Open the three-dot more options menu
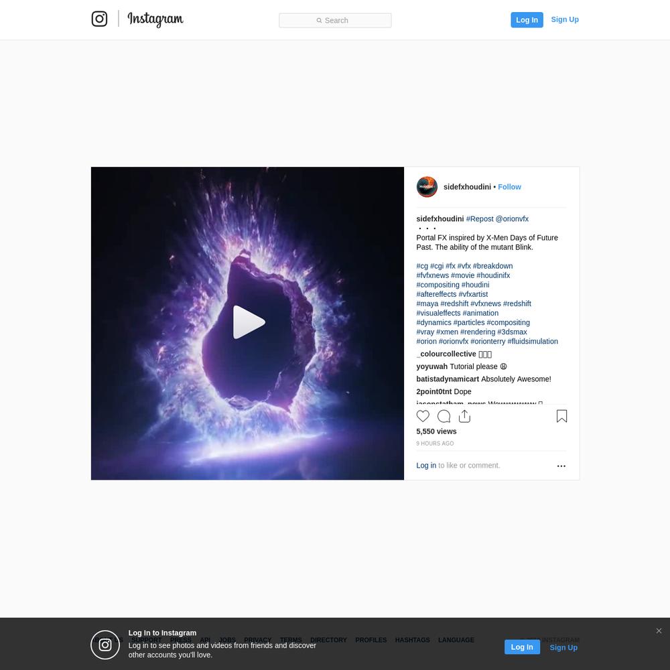The width and height of the screenshot is (670, 670). tap(561, 466)
